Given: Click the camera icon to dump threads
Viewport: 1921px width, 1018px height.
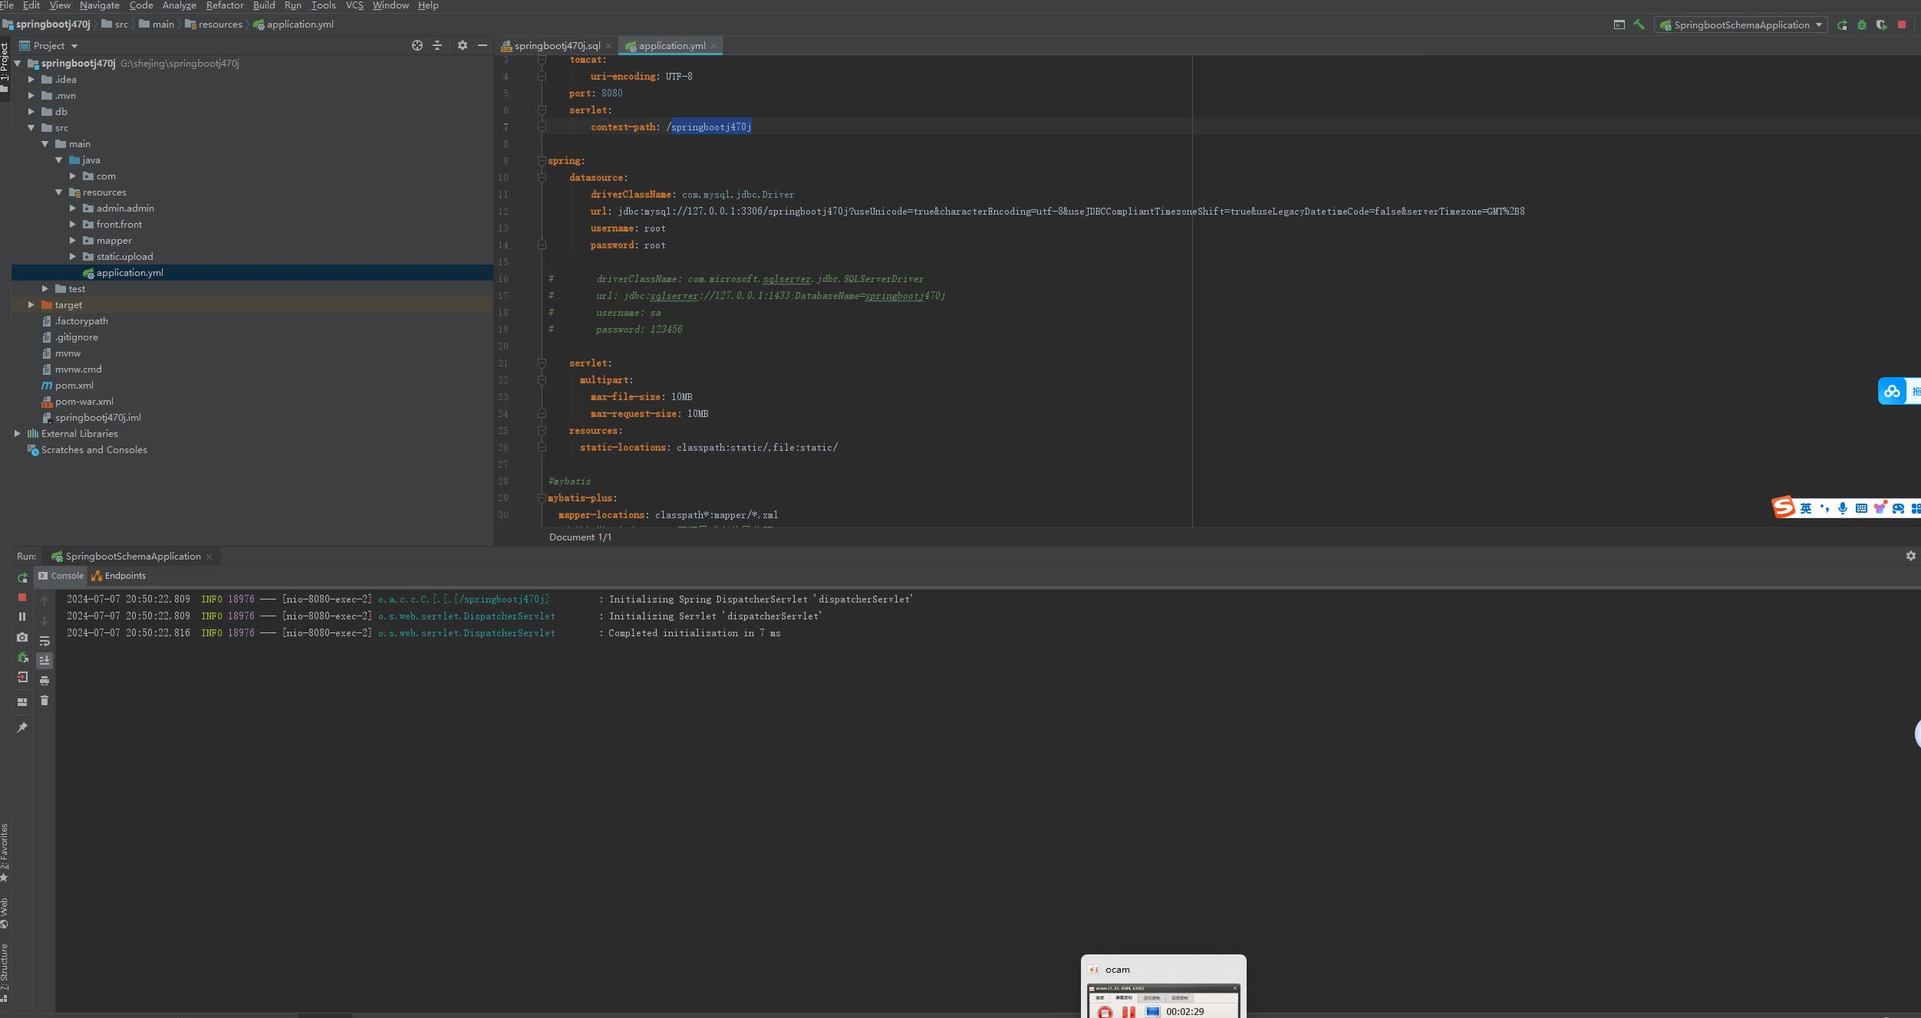Looking at the screenshot, I should coord(22,637).
